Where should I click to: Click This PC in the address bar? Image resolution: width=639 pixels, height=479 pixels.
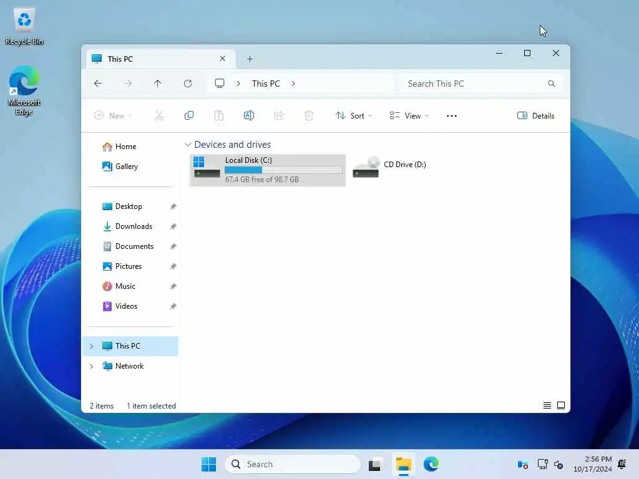(x=266, y=84)
